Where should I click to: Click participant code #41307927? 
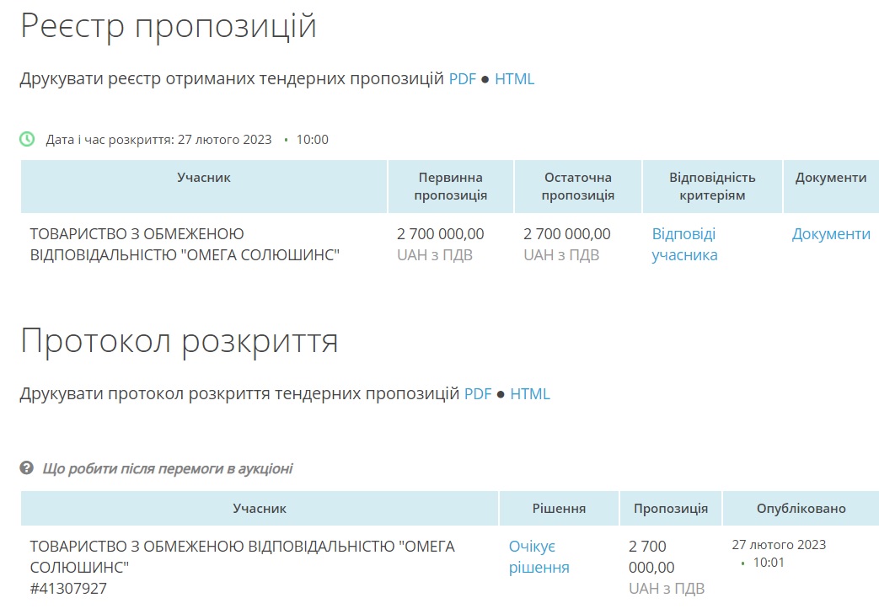[x=68, y=588]
